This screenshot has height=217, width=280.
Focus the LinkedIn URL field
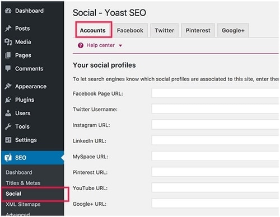[215, 140]
